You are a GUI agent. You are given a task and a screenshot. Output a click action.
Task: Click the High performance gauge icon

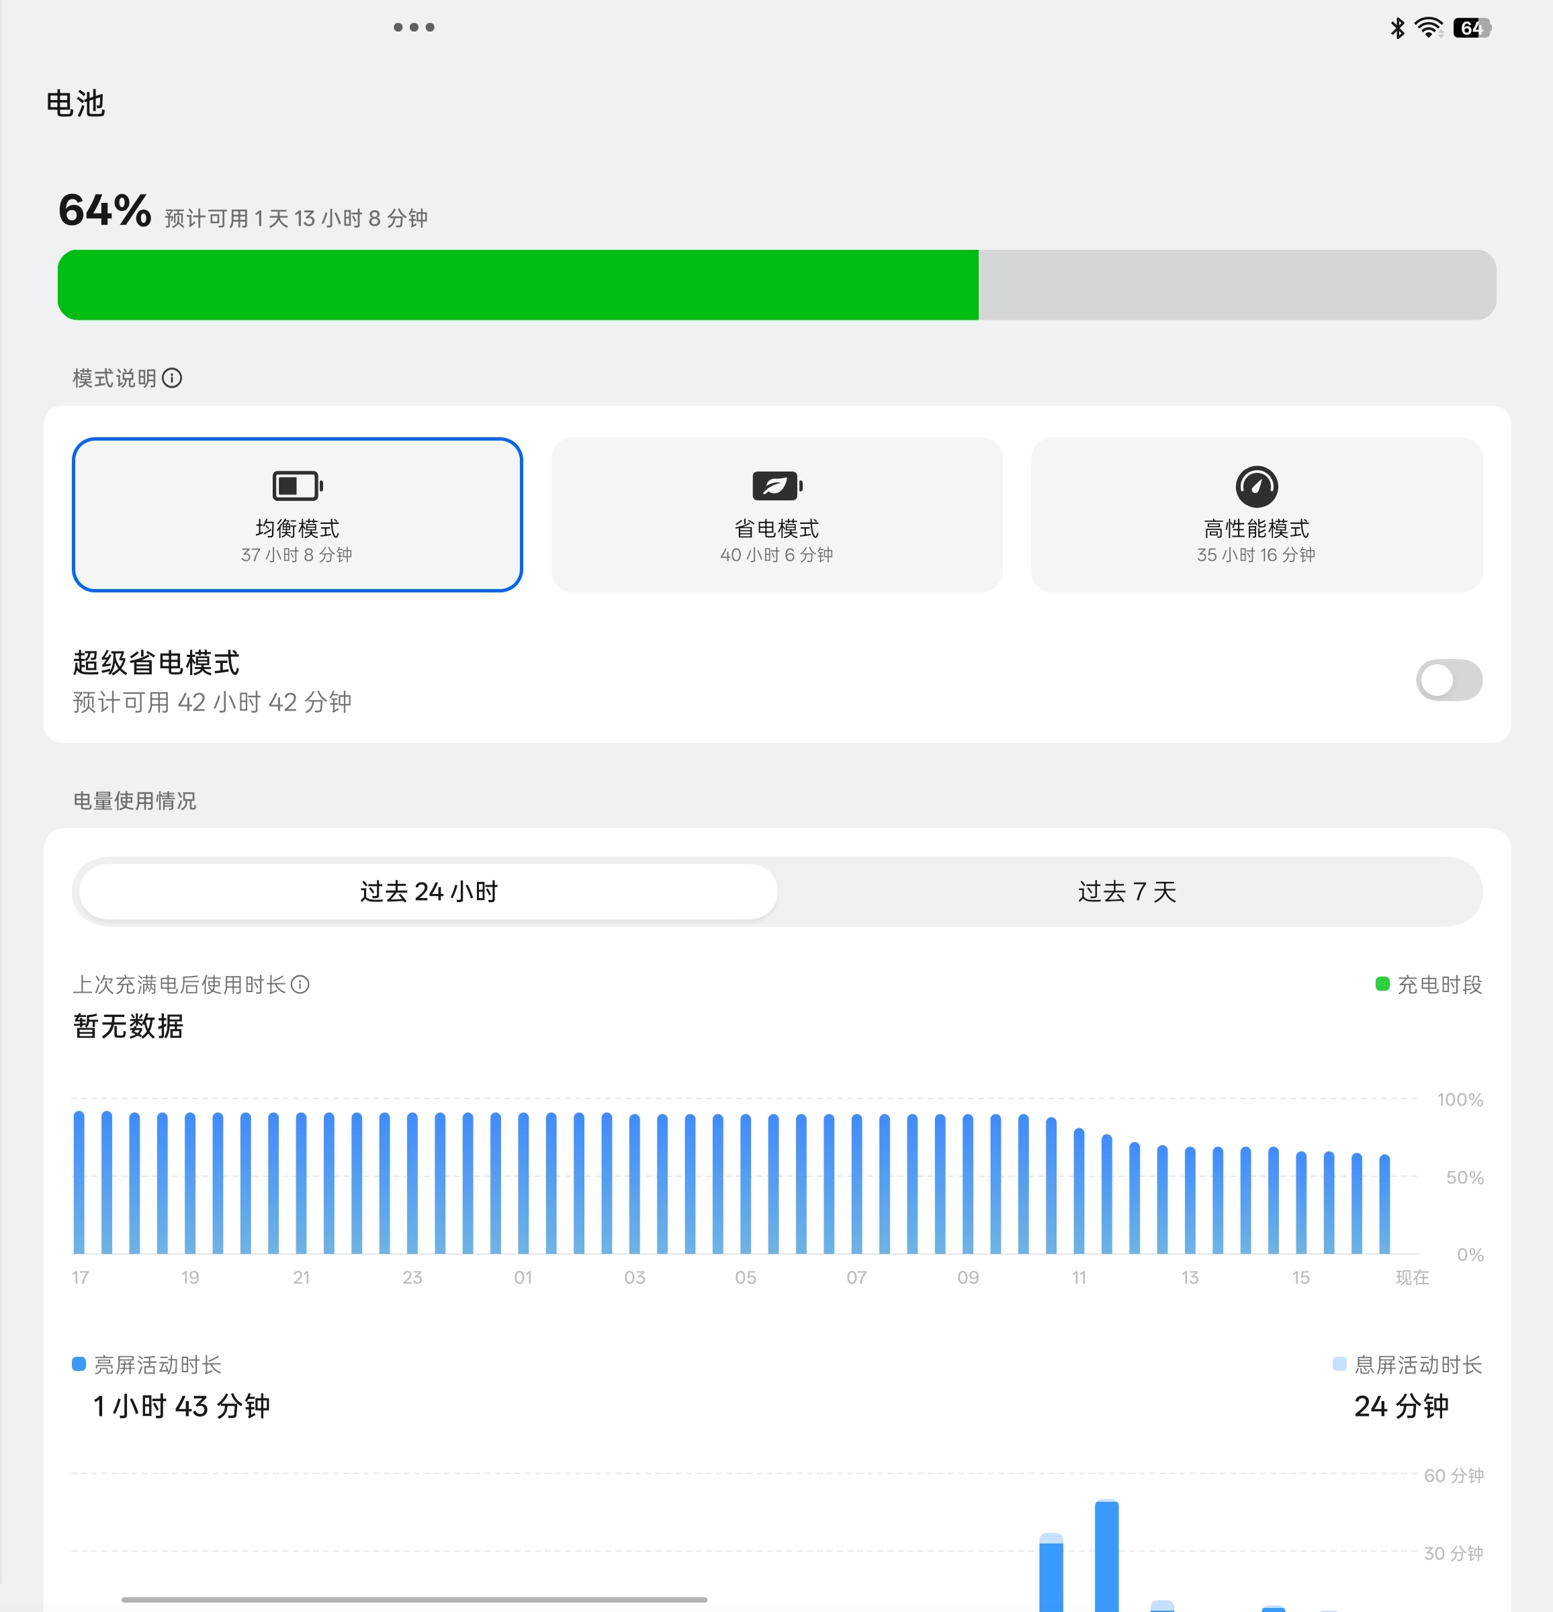[1256, 486]
